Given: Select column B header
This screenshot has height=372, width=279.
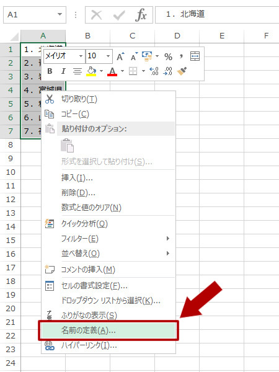Looking at the screenshot, I should coord(88,36).
